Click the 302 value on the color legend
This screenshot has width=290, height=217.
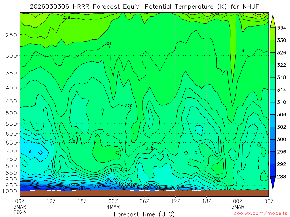coord(282,127)
